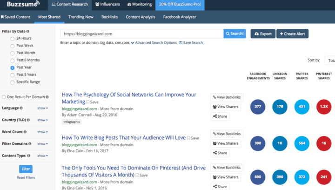The height and width of the screenshot is (190, 335).
Task: Open the Psychology Of Social Networks article
Action: [129, 98]
